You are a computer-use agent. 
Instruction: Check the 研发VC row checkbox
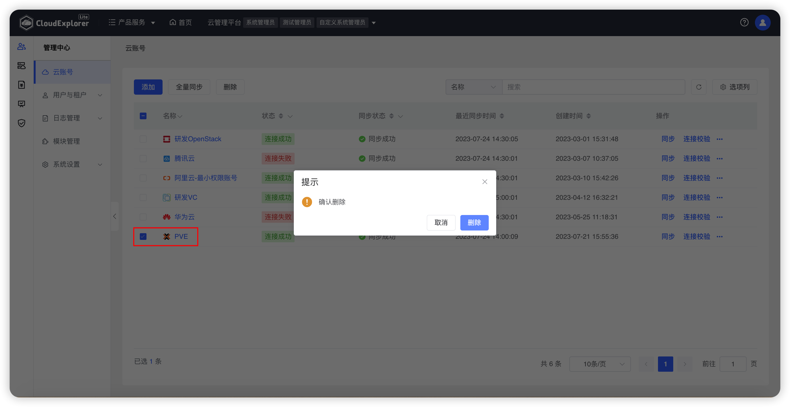click(x=143, y=198)
